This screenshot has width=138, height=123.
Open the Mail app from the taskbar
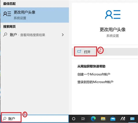[113, 119]
